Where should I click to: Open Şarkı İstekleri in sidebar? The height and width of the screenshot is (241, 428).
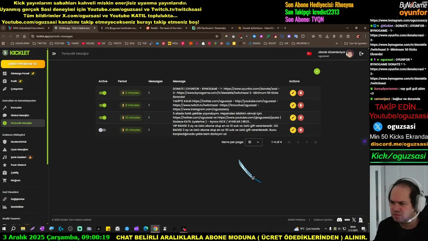(x=23, y=157)
